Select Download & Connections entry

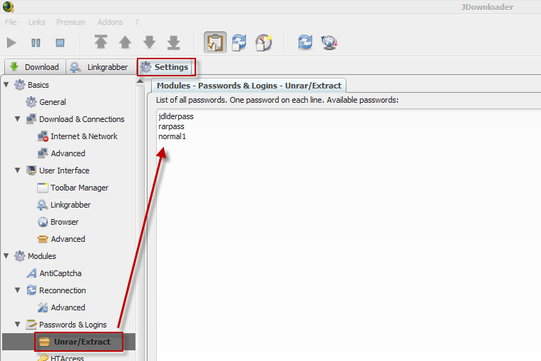(82, 119)
